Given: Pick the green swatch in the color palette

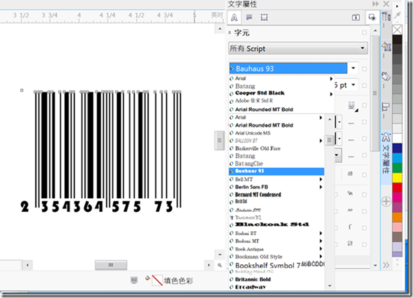Looking at the screenshot, I should point(397,168).
